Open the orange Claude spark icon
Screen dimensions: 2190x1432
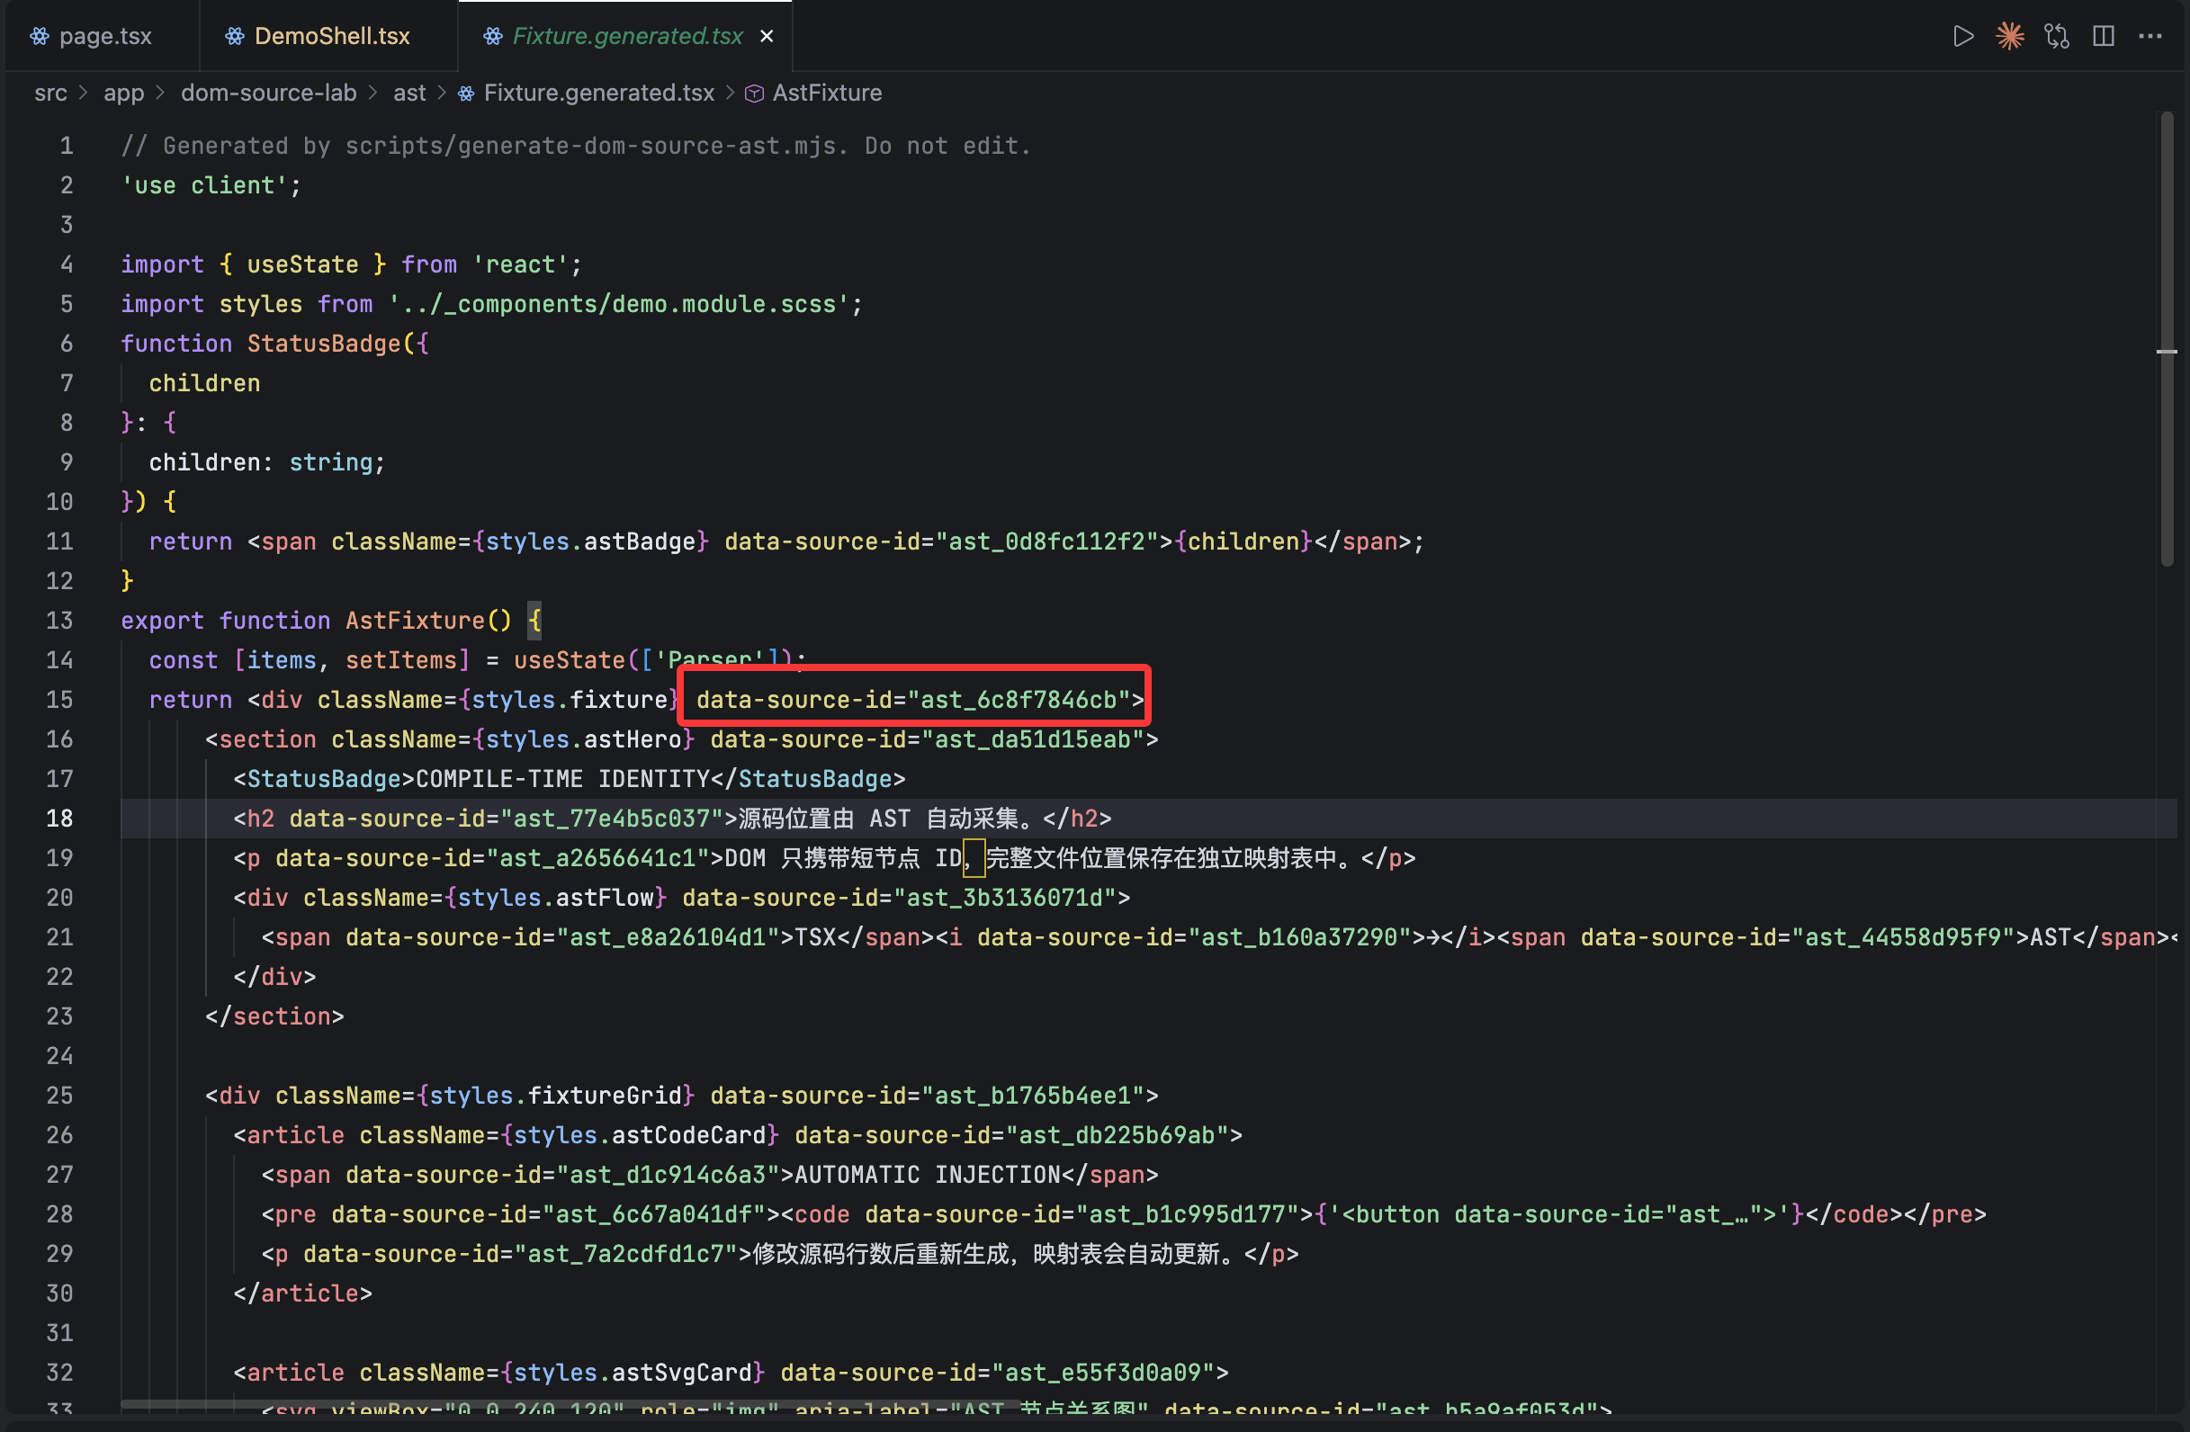(x=2010, y=36)
